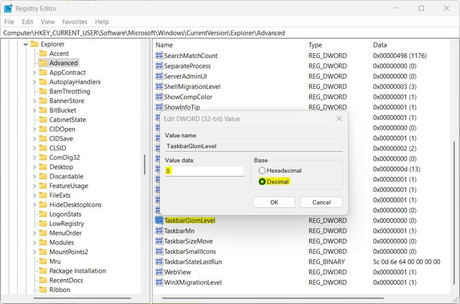Open the Help menu

[x=102, y=22]
